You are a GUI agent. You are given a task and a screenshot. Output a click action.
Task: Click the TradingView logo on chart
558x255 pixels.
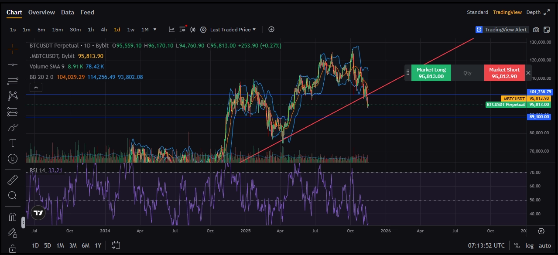[x=38, y=213]
